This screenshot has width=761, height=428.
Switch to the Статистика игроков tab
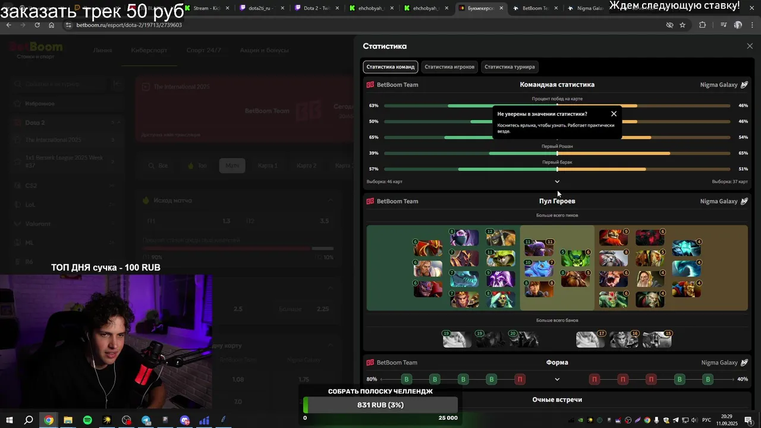449,67
